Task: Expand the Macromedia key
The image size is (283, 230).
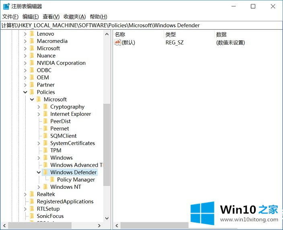Action: 25,41
